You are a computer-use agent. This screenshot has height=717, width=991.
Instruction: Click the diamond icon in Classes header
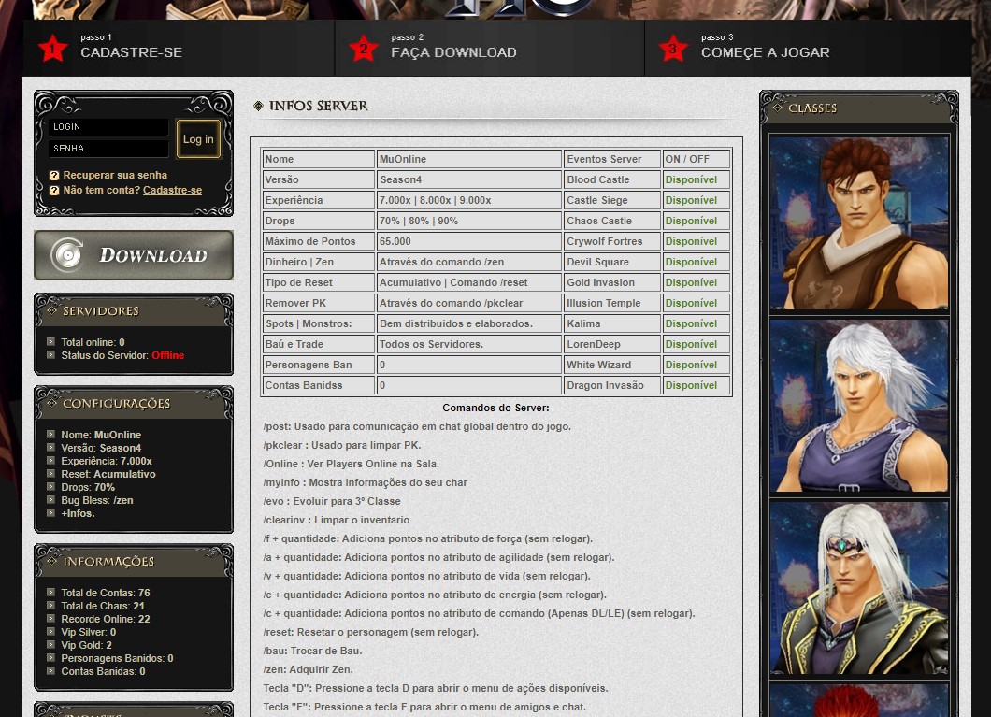778,108
